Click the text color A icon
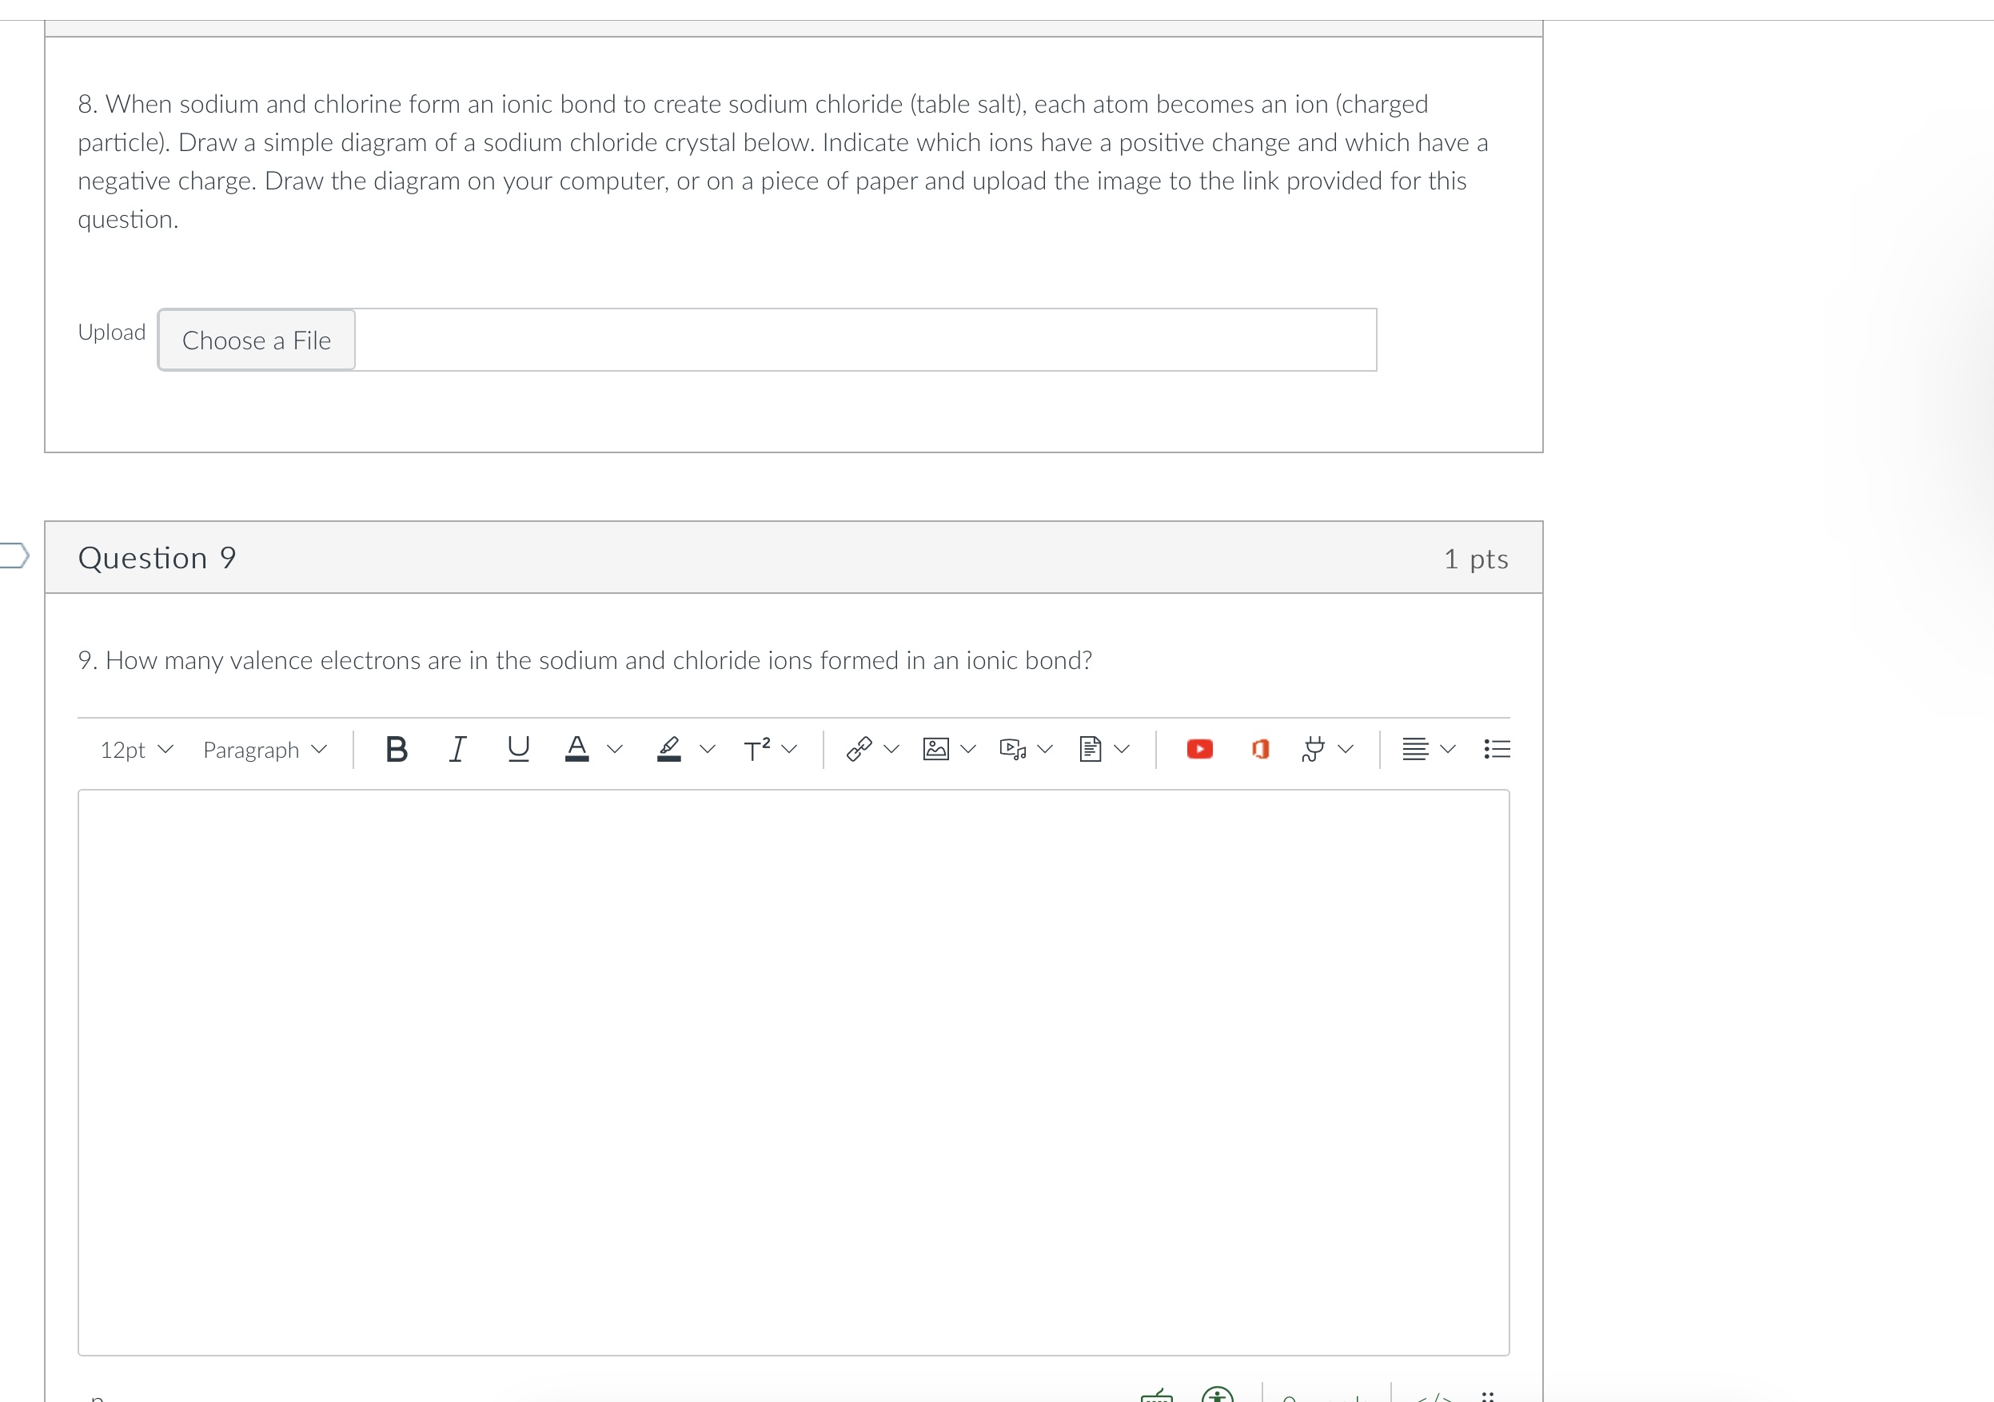 tap(576, 748)
